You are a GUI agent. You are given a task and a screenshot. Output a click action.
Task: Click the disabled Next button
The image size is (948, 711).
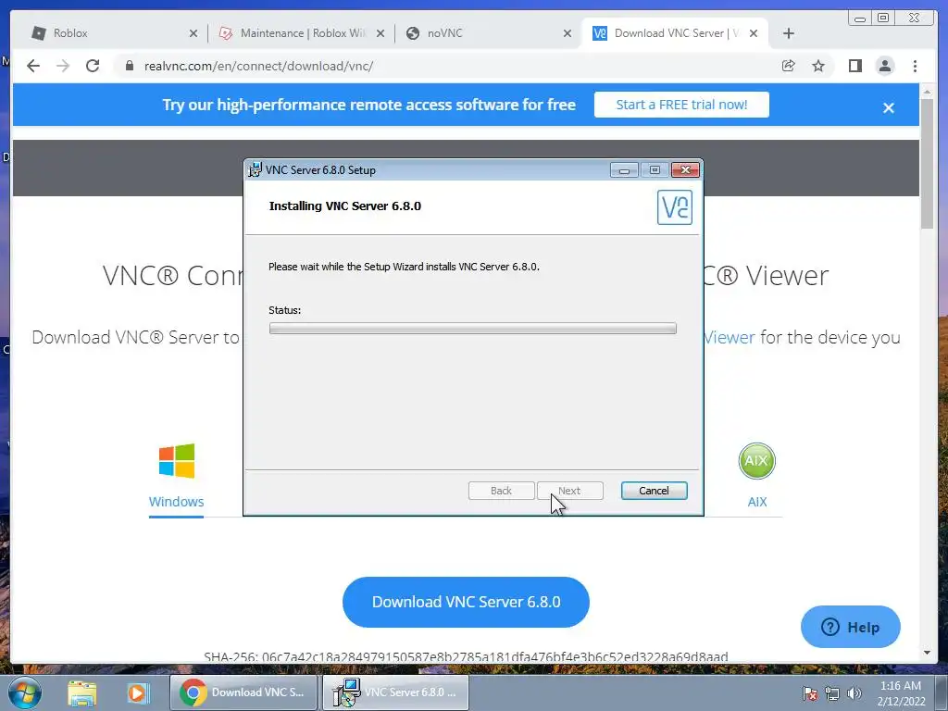(x=569, y=491)
